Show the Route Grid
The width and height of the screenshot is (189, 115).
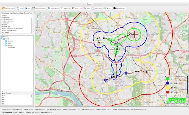click(66, 8)
